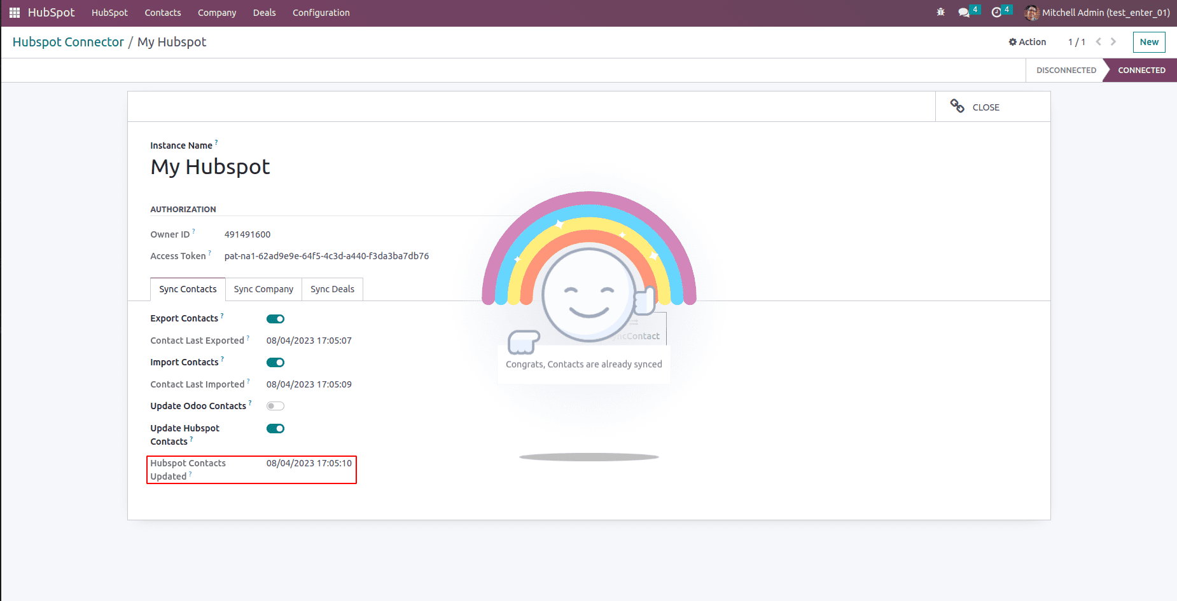Screen dimensions: 1177x601
Task: Show help tooltip for Contact Last Exported
Action: tap(248, 337)
